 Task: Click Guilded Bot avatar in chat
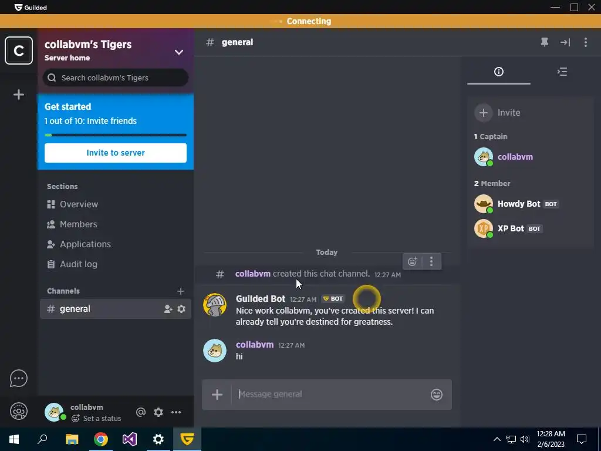coord(215,305)
